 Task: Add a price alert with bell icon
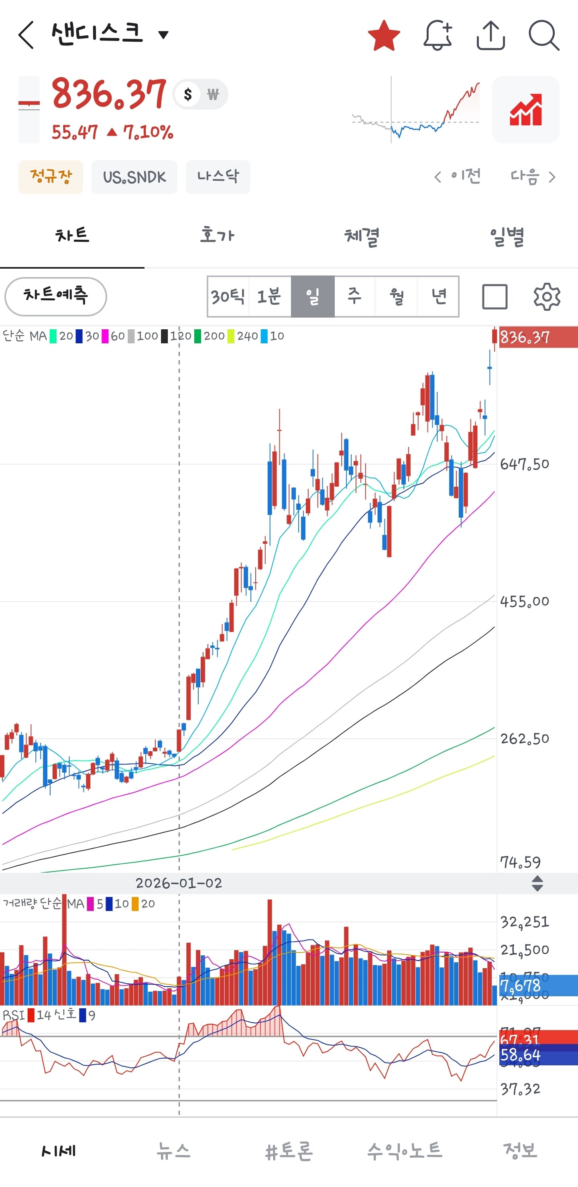(438, 35)
